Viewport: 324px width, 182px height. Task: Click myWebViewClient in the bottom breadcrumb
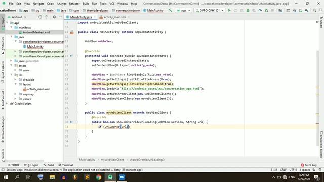click(112, 160)
